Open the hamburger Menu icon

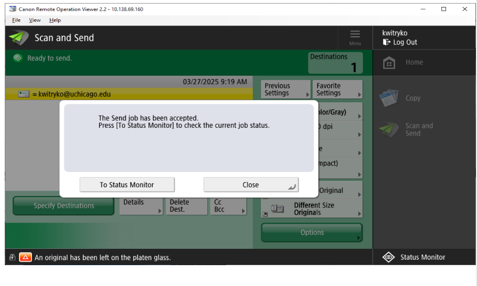(355, 37)
